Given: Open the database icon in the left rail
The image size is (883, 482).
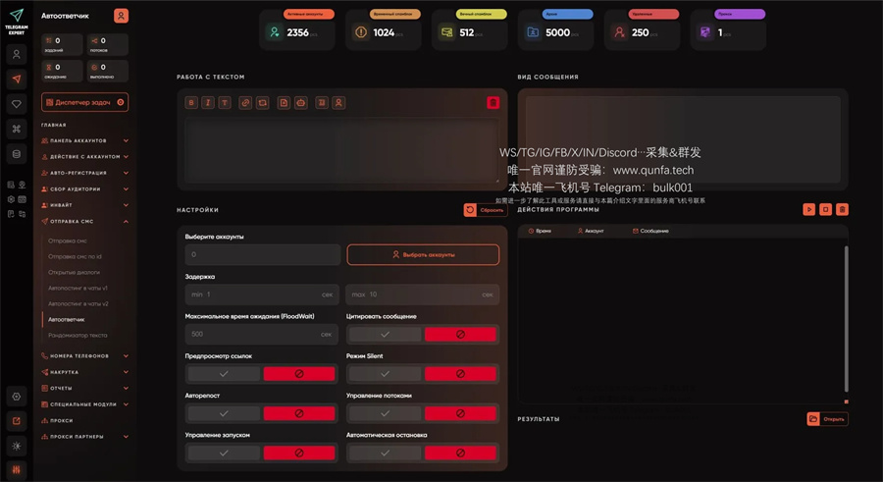Looking at the screenshot, I should click(x=17, y=153).
